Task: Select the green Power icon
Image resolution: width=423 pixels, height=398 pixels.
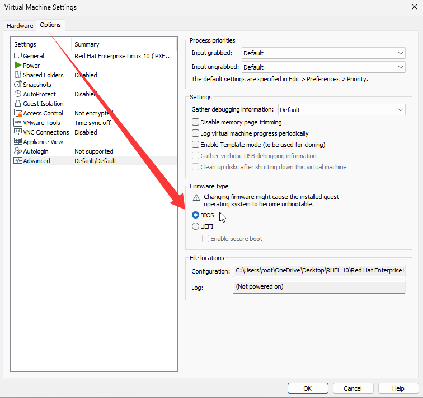Action: coord(18,66)
